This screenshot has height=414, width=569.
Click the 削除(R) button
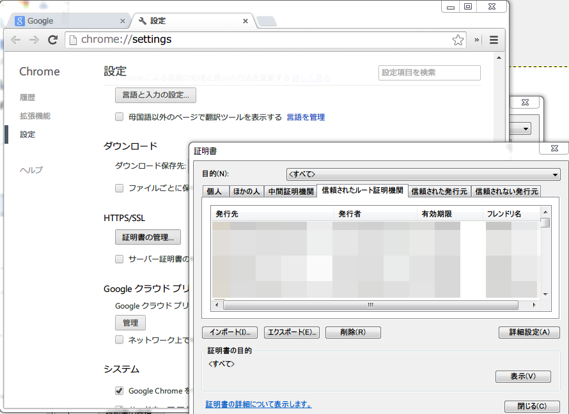point(353,332)
